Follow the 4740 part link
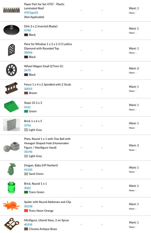This screenshot has height=233, width=151. click(x=27, y=30)
